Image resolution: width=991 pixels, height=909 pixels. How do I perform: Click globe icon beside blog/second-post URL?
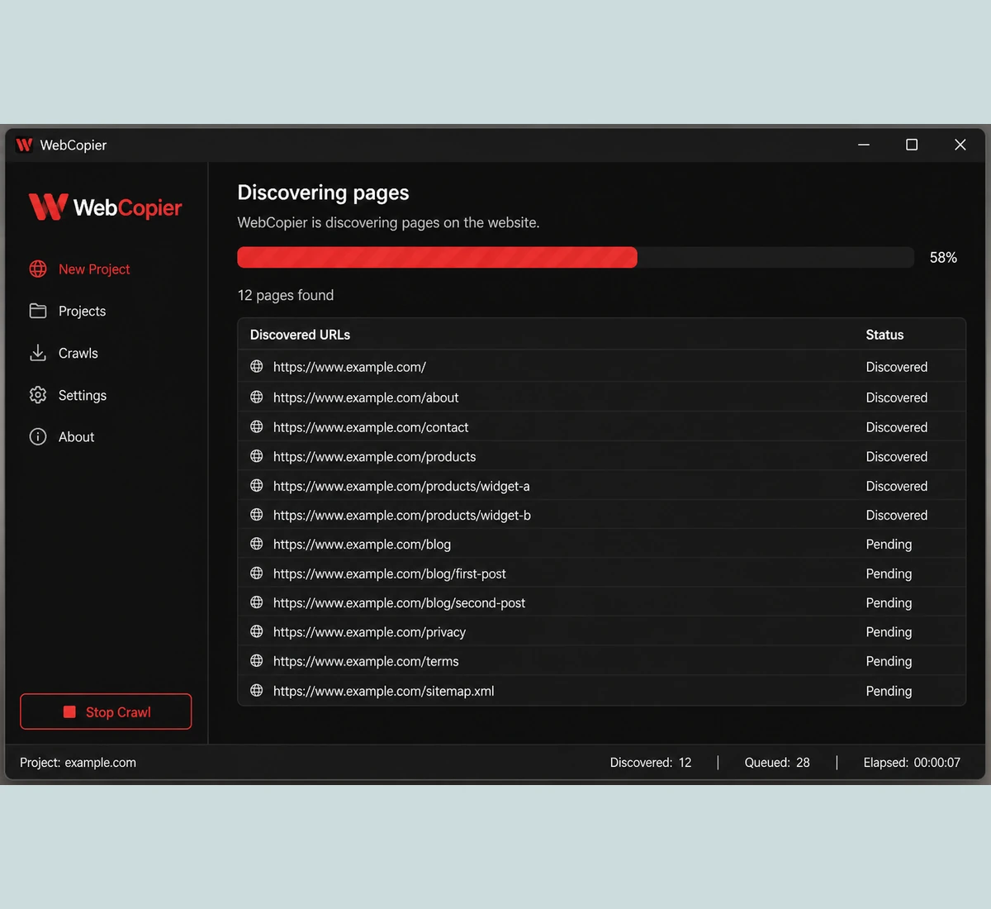(x=257, y=602)
